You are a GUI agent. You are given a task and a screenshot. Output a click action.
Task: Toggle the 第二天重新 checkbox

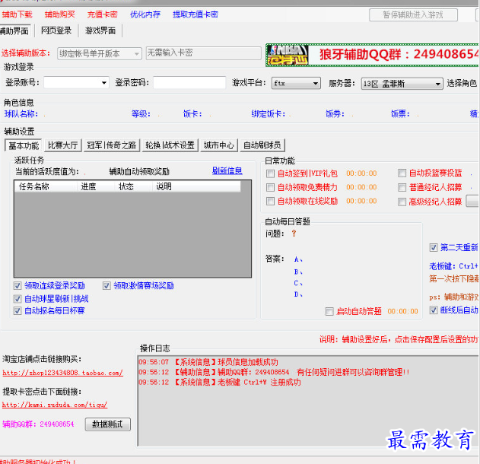(x=434, y=247)
